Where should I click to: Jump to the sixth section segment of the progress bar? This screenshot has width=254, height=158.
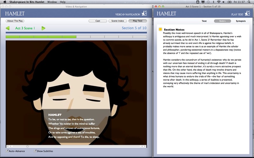[83, 37]
